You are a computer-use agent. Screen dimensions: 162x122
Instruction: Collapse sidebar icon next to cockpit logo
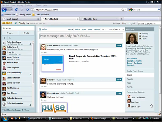point(15,23)
